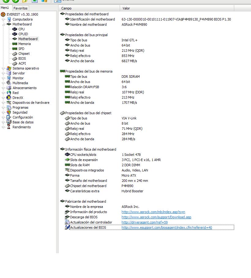
Task: Expand the Monitor node arrow
Action: pos(3,78)
